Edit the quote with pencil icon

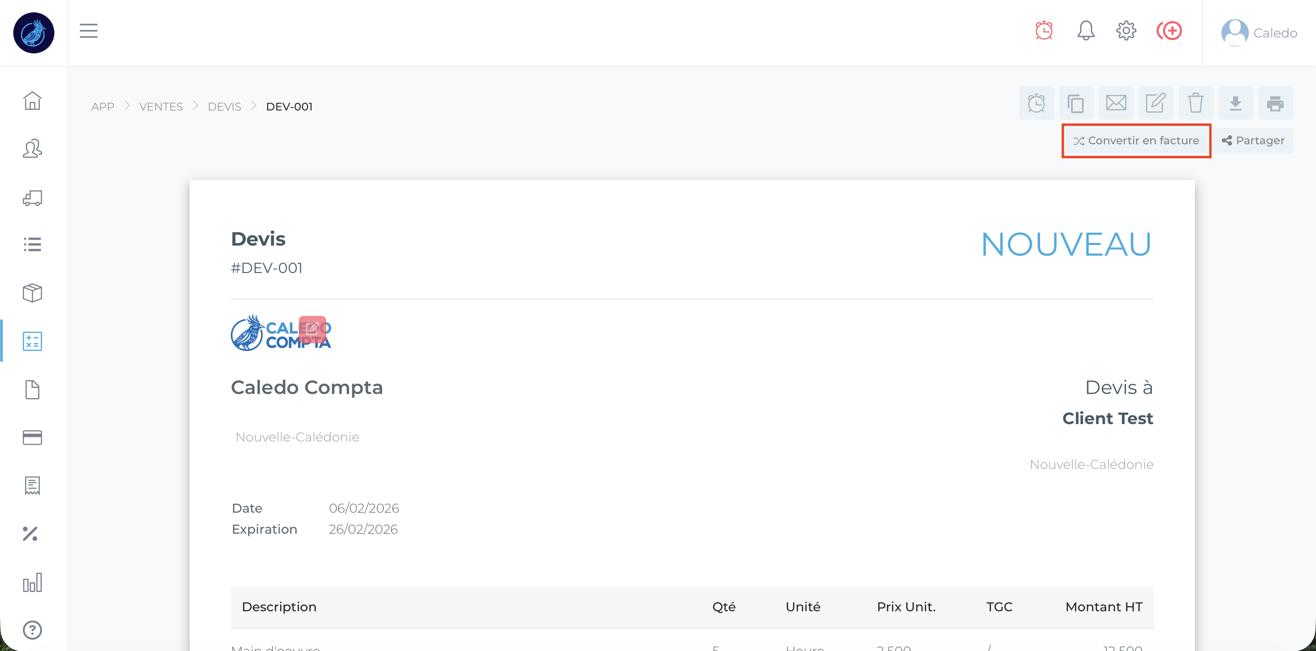click(1156, 104)
